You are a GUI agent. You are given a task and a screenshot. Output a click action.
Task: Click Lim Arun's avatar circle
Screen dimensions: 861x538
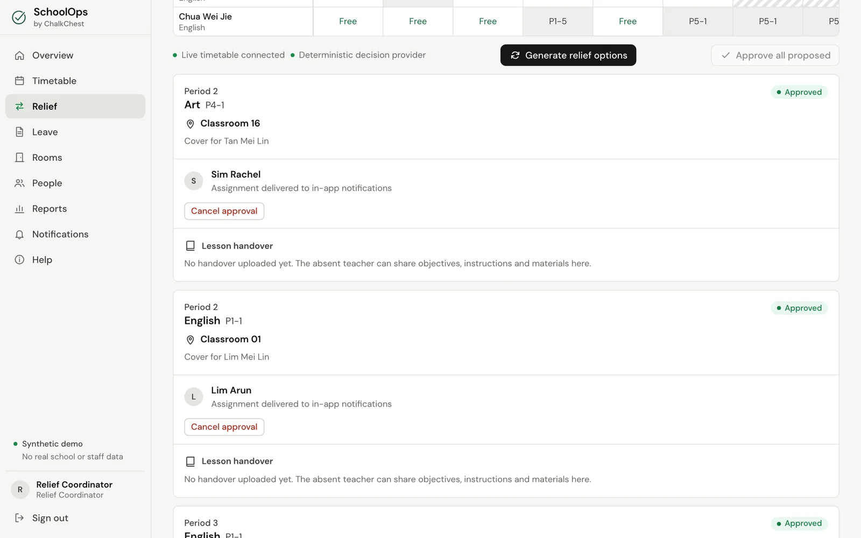(x=194, y=397)
